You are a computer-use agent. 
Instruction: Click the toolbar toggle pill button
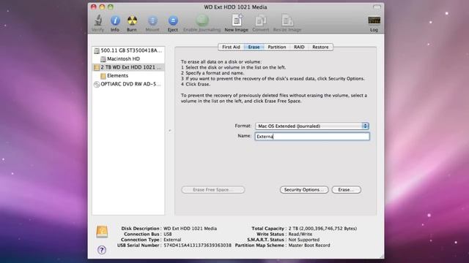pyautogui.click(x=377, y=7)
